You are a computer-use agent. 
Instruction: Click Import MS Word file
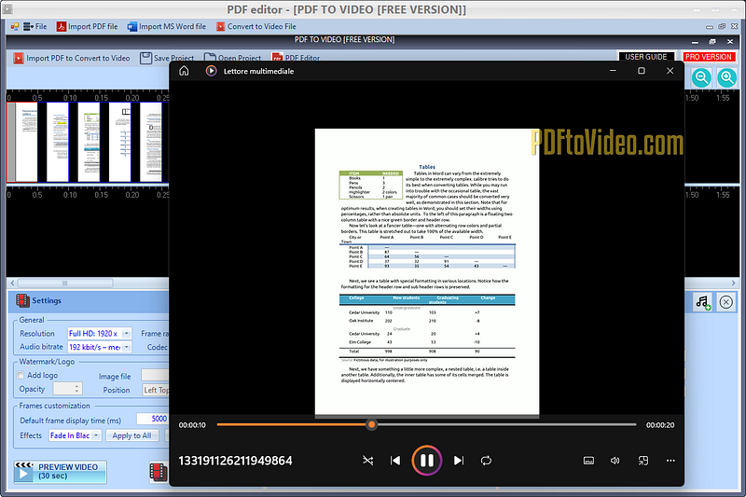click(167, 27)
